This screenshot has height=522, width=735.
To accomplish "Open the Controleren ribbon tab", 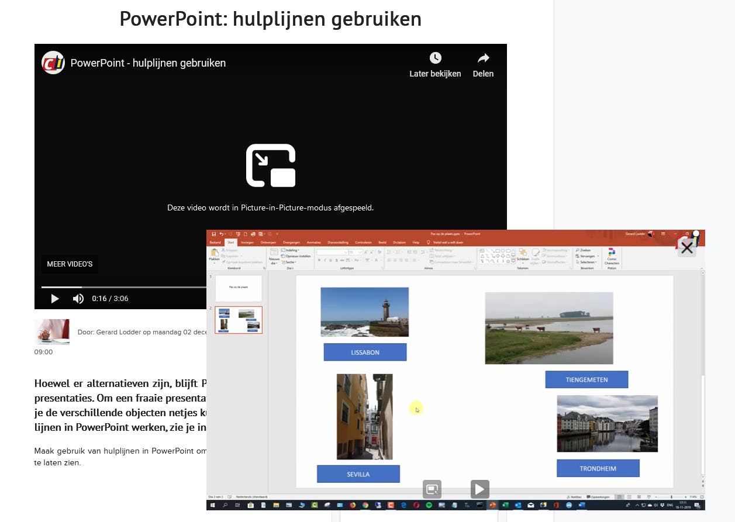I will coord(363,243).
